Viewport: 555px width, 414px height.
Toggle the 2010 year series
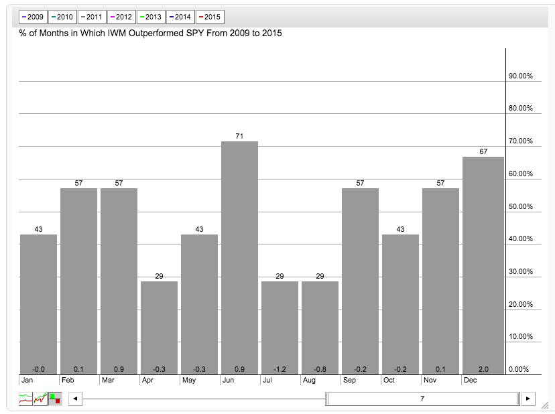(x=62, y=17)
